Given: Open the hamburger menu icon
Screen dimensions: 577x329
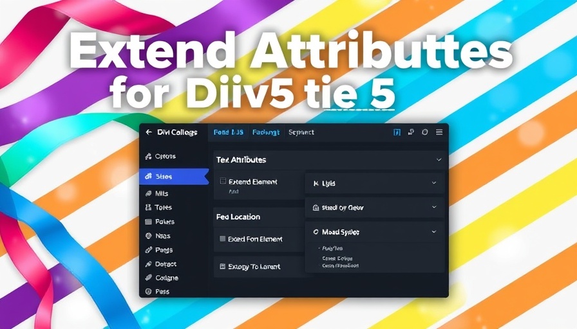Looking at the screenshot, I should pos(439,132).
